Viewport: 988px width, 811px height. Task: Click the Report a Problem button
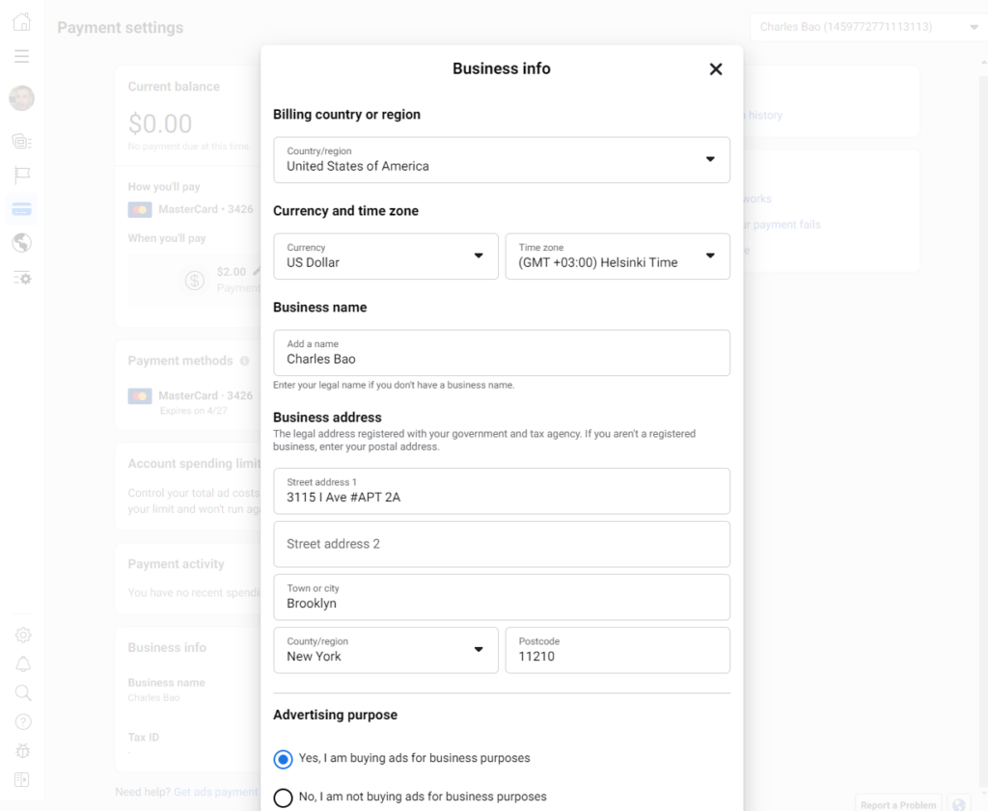point(898,804)
